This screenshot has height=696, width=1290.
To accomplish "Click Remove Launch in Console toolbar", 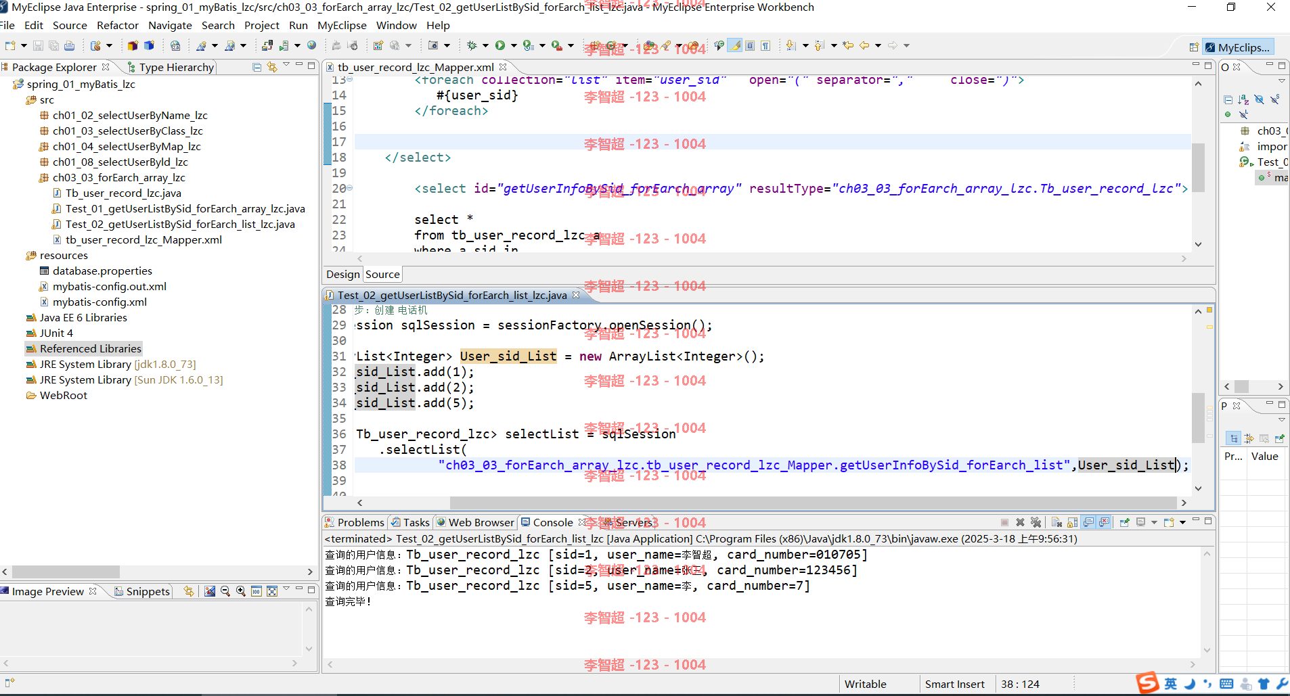I will click(x=1020, y=522).
